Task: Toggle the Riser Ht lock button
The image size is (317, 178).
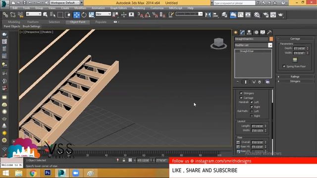Action: pyautogui.click(x=238, y=147)
